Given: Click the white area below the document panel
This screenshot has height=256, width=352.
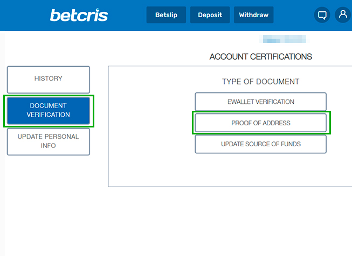Looking at the screenshot, I should coord(224,219).
